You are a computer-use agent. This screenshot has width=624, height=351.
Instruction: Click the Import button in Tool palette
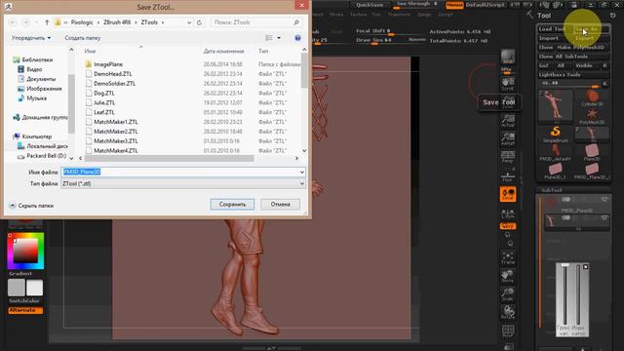pos(555,38)
